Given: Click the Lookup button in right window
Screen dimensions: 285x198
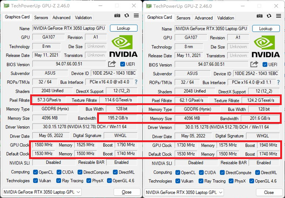Looking at the screenshot, I should coord(266,28).
